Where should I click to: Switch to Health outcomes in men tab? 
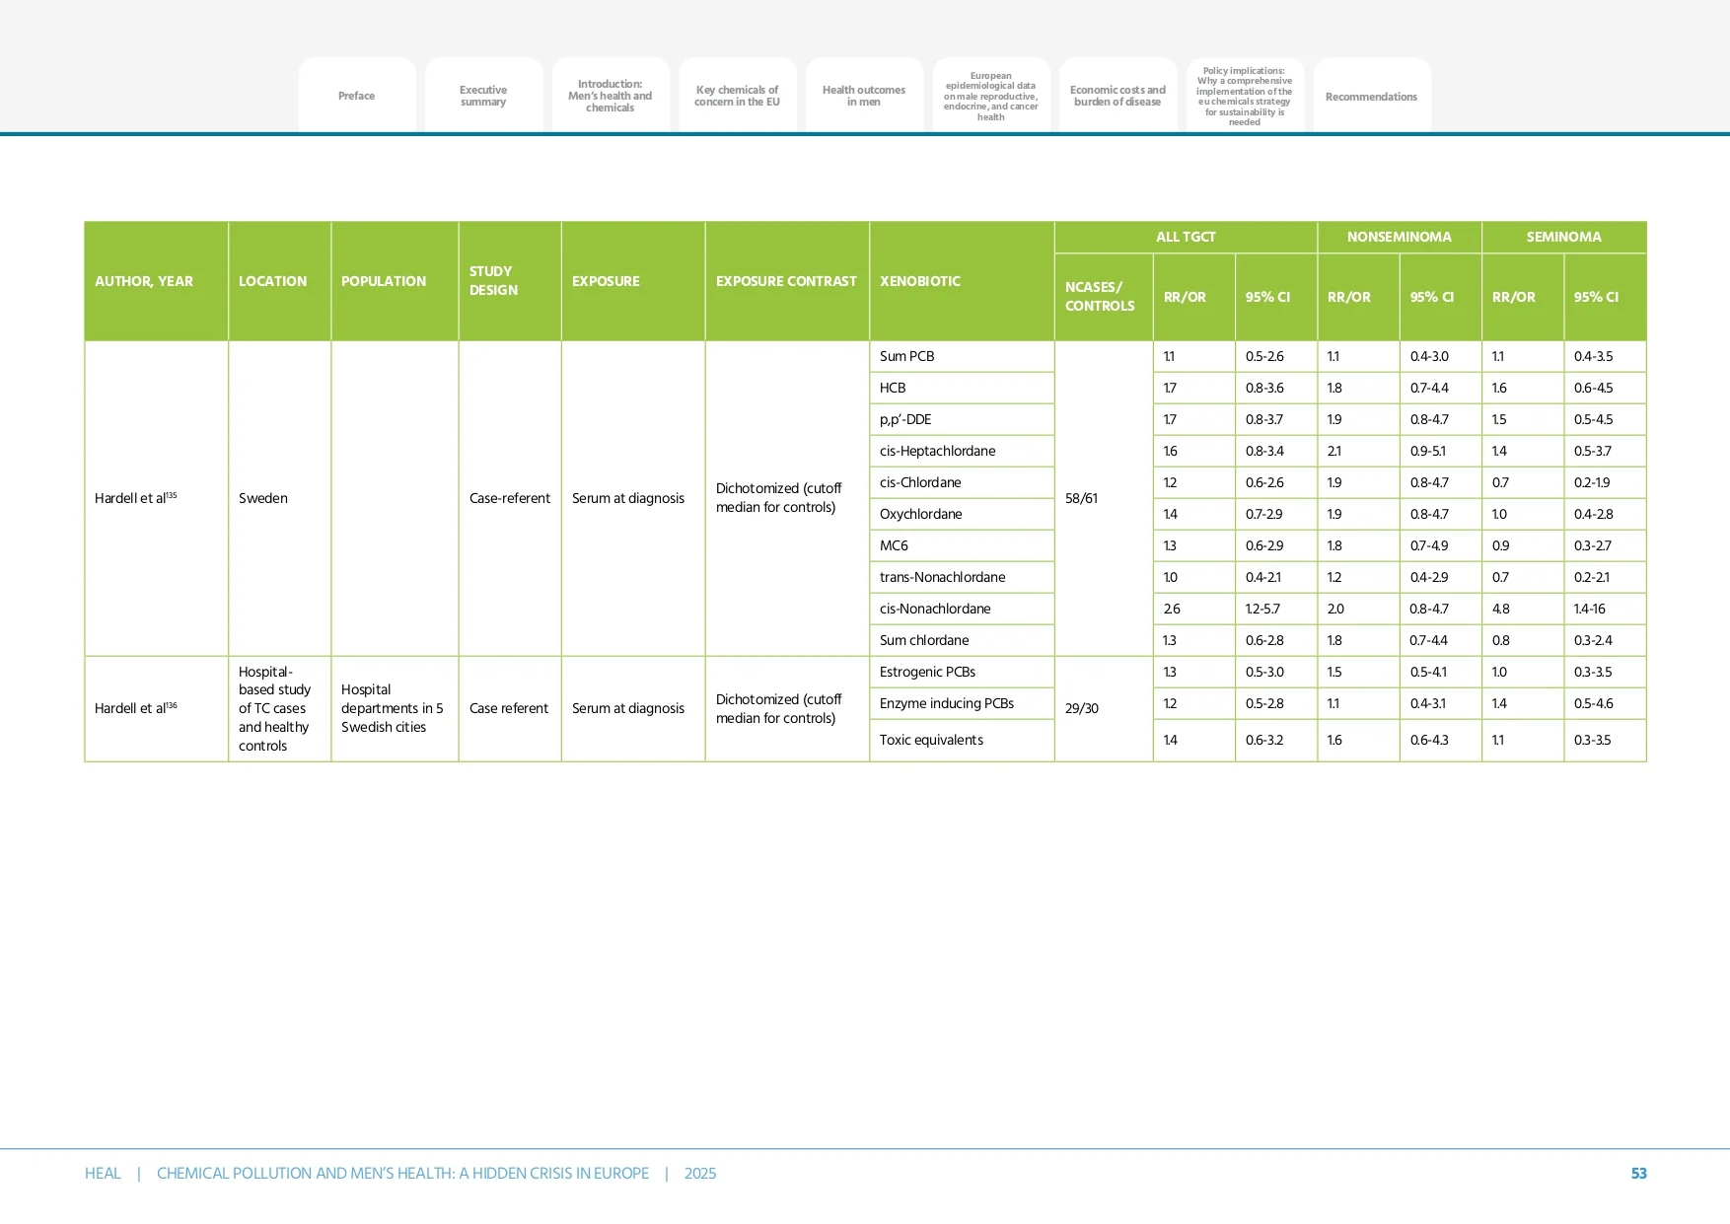click(x=864, y=96)
